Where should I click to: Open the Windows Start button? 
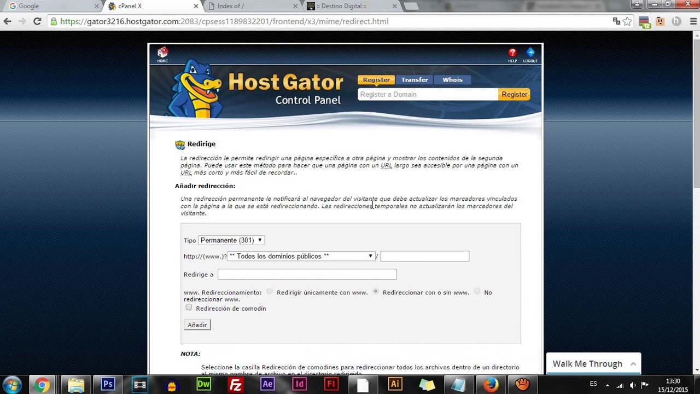tap(12, 384)
